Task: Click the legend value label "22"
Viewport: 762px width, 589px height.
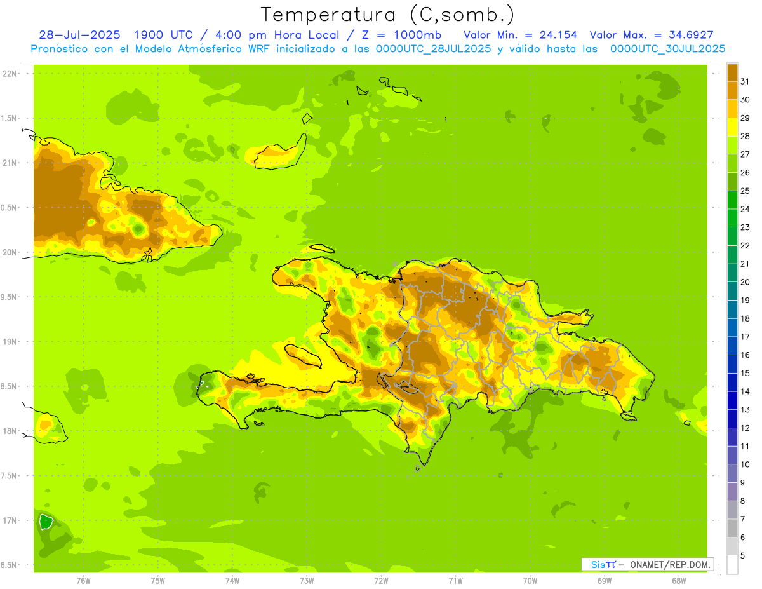Action: tap(745, 245)
